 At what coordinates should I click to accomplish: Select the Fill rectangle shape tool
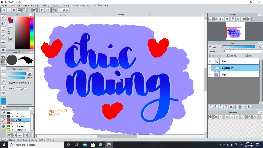3,50
